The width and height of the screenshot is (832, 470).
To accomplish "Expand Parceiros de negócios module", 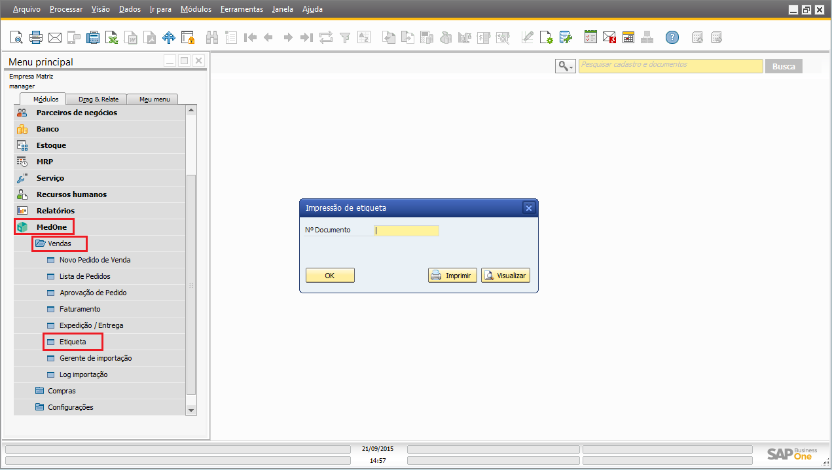I will tap(77, 113).
